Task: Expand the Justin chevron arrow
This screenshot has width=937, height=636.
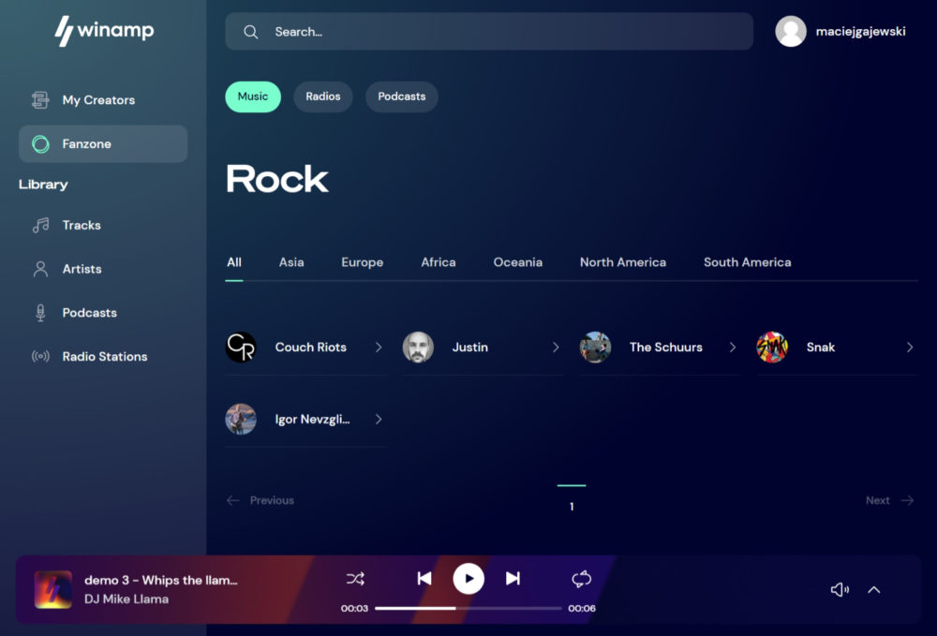Action: (x=556, y=347)
